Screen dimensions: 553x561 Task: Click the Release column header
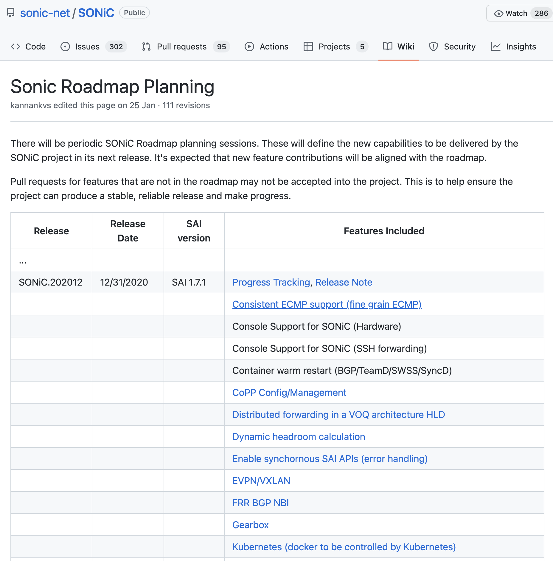[51, 231]
